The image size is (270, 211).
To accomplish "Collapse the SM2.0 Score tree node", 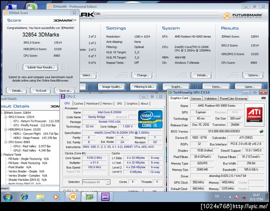I will coord(6,117).
